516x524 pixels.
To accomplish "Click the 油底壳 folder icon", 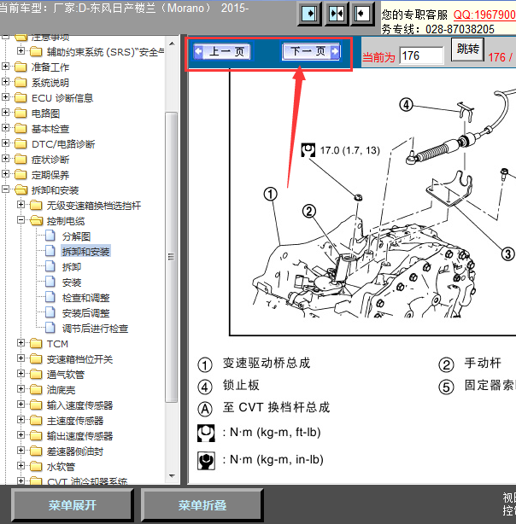I will 36,390.
